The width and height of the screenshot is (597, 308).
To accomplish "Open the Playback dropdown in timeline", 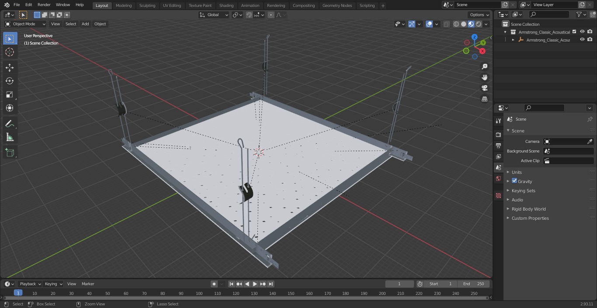I will (x=30, y=284).
